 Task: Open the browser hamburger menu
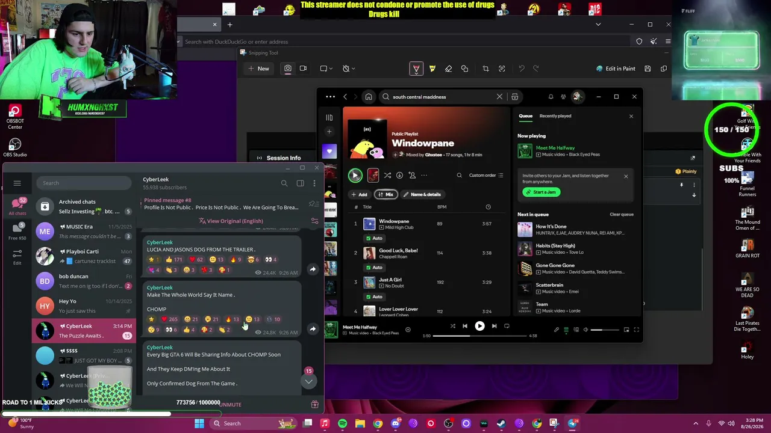point(668,41)
